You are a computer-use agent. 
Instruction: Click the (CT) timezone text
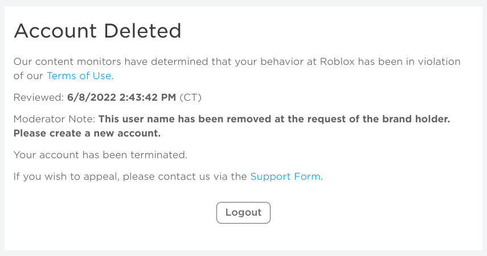point(190,97)
